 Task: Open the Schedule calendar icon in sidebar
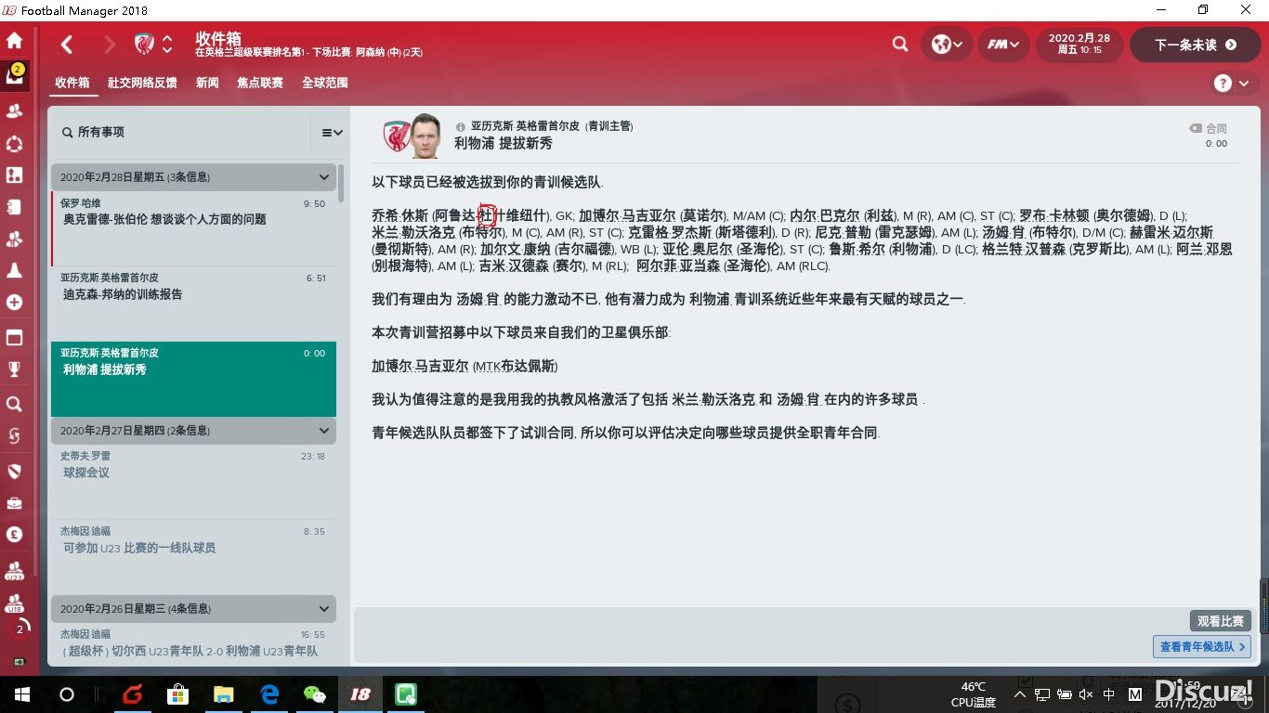(x=14, y=337)
